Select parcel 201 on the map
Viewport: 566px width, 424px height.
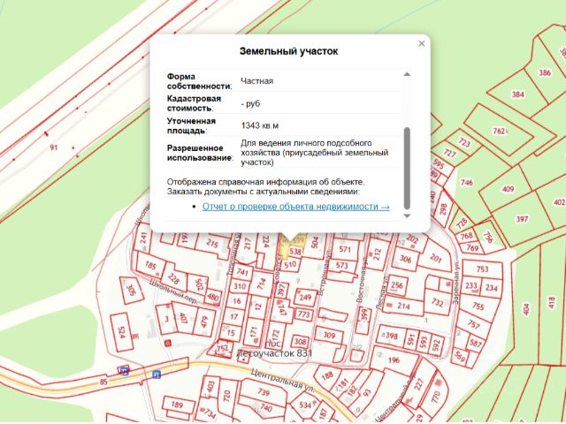[436, 258]
